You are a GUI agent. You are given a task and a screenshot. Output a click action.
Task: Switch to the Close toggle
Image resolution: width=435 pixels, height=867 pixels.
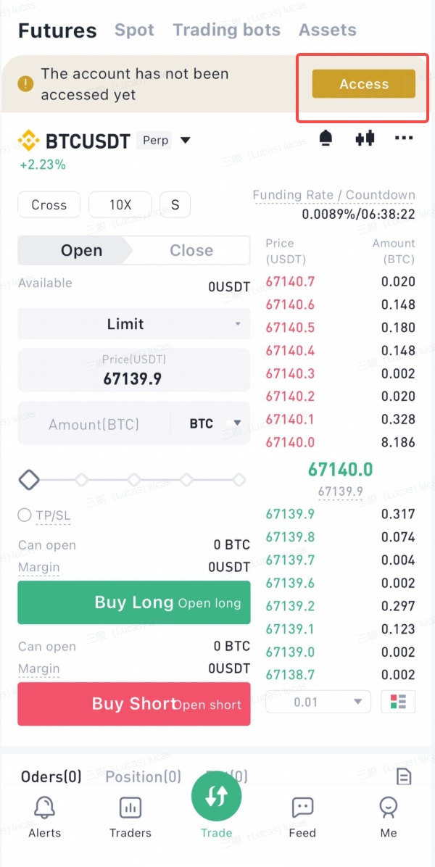click(x=191, y=251)
